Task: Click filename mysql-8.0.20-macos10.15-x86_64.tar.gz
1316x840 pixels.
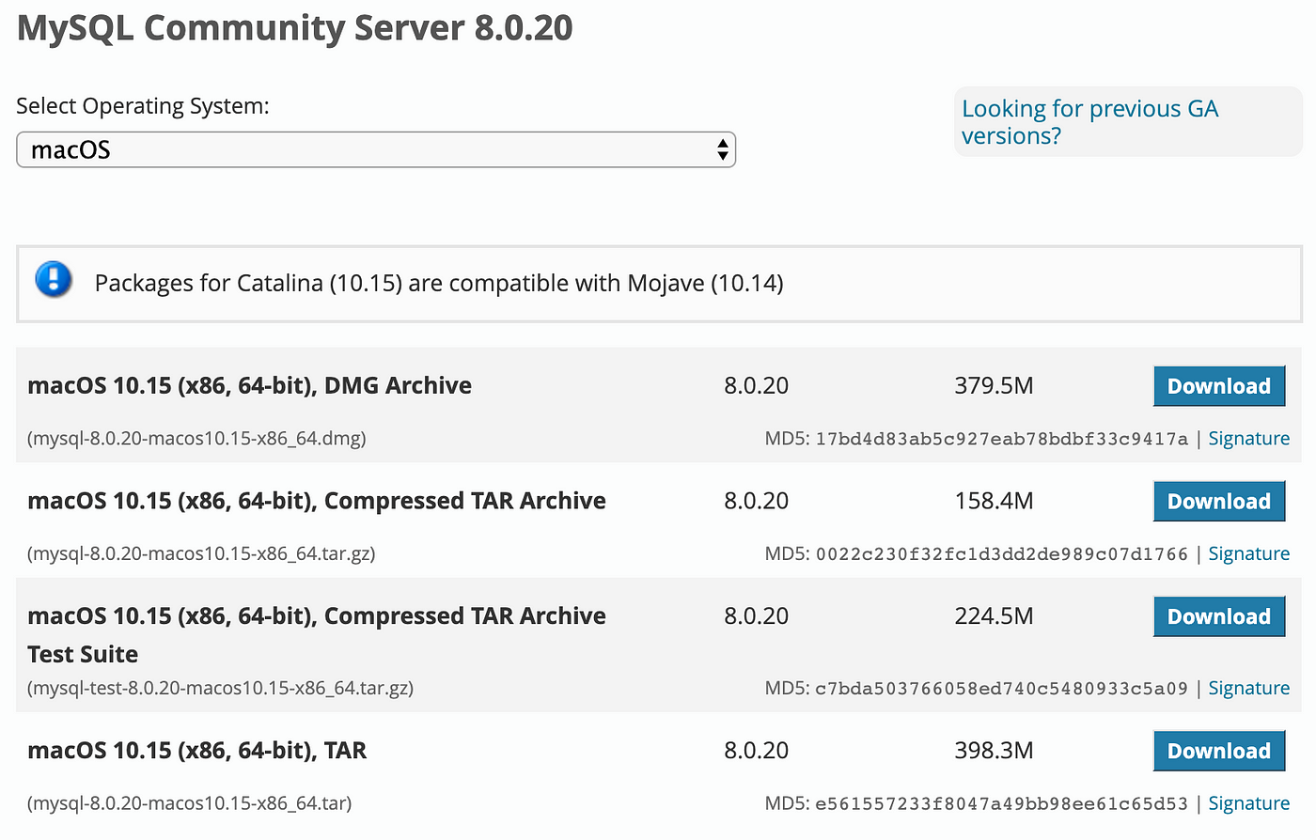Action: click(201, 554)
